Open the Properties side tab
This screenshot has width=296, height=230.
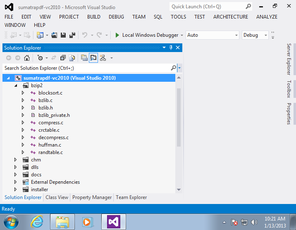tap(289, 114)
